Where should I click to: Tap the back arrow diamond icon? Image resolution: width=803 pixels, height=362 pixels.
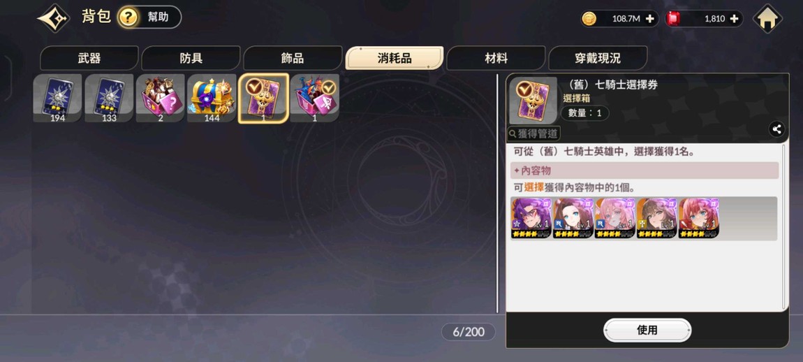click(54, 18)
